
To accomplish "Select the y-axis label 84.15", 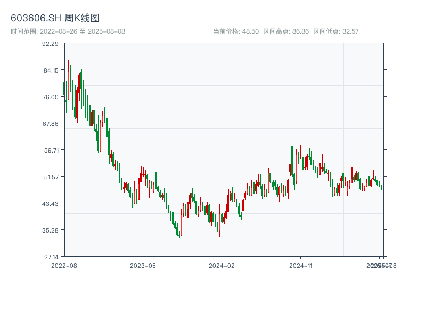I will coord(51,70).
